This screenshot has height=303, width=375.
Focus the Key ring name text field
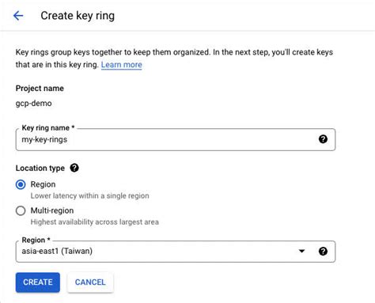click(176, 139)
